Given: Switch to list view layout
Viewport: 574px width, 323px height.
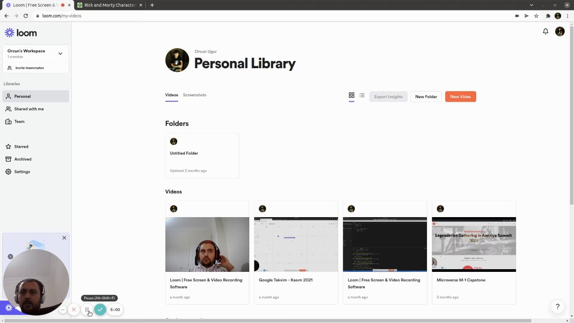Looking at the screenshot, I should [x=362, y=95].
